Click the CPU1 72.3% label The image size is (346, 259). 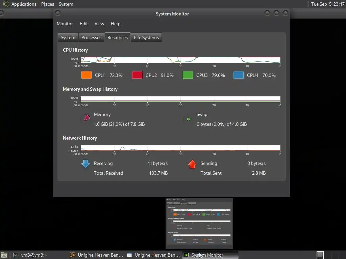108,75
